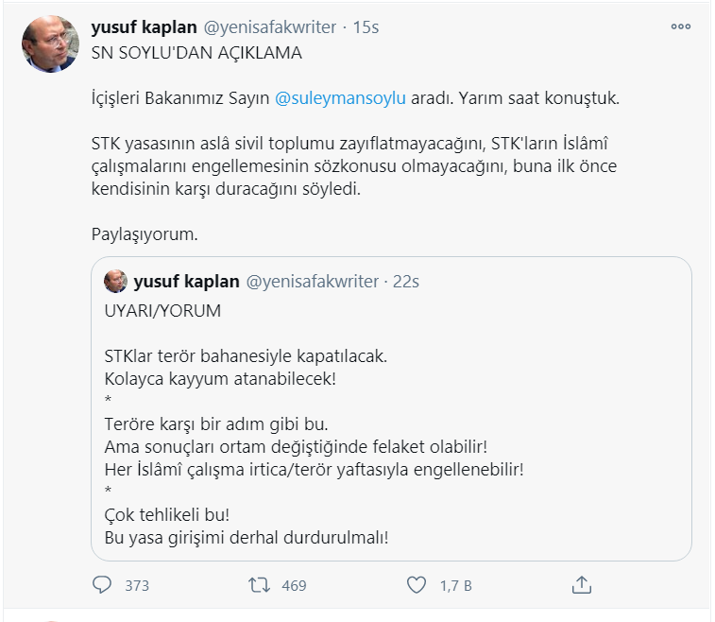
Task: Click the Paylaşıyorum line of the tweet
Action: [145, 234]
